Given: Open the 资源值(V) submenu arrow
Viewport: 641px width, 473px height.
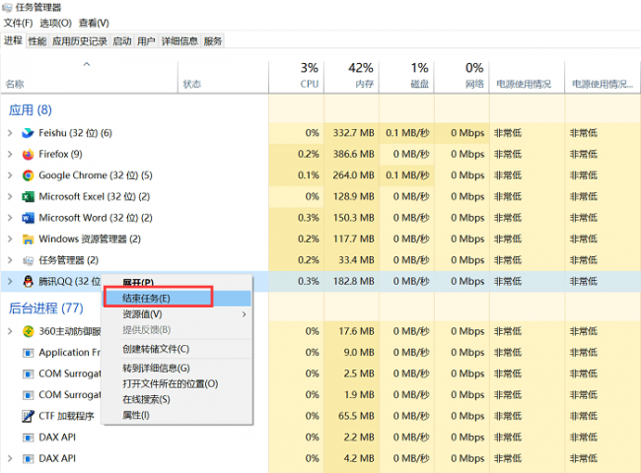Looking at the screenshot, I should coord(244,314).
